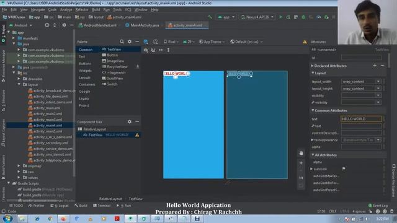Click the Make Project hammer icon
This screenshot has width=397, height=223.
pos(210,17)
